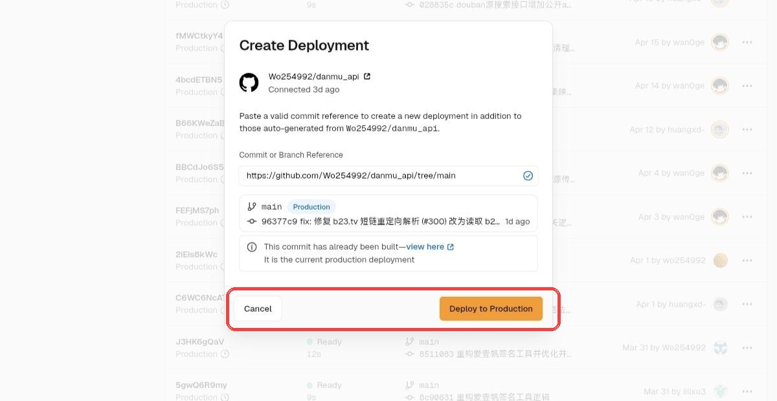Image resolution: width=777 pixels, height=401 pixels.
Task: Click the Cancel button
Action: tap(258, 309)
